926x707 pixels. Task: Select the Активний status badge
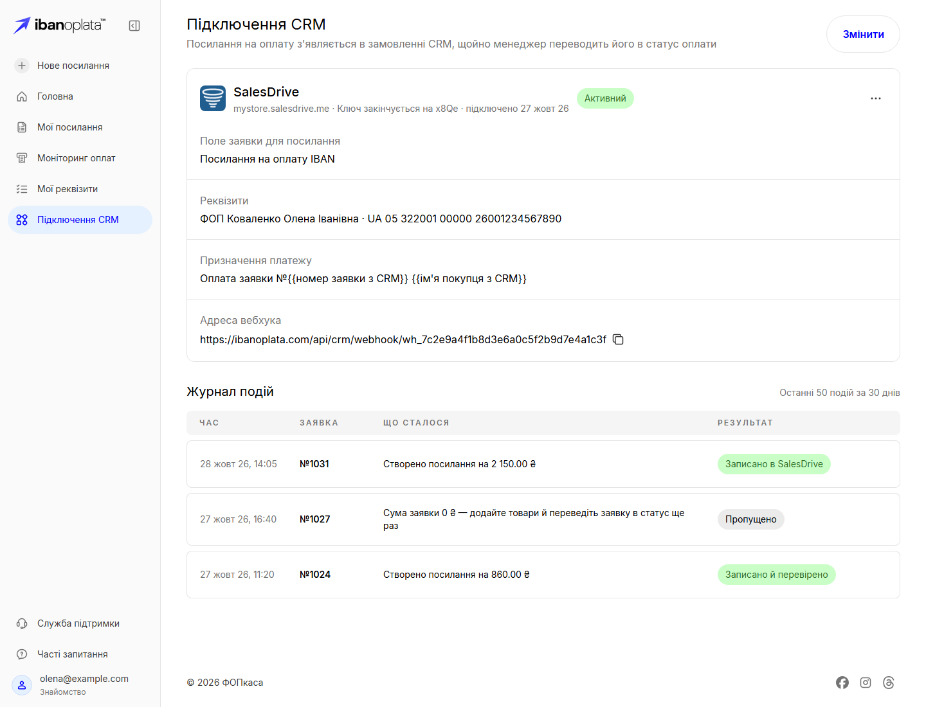(x=605, y=98)
